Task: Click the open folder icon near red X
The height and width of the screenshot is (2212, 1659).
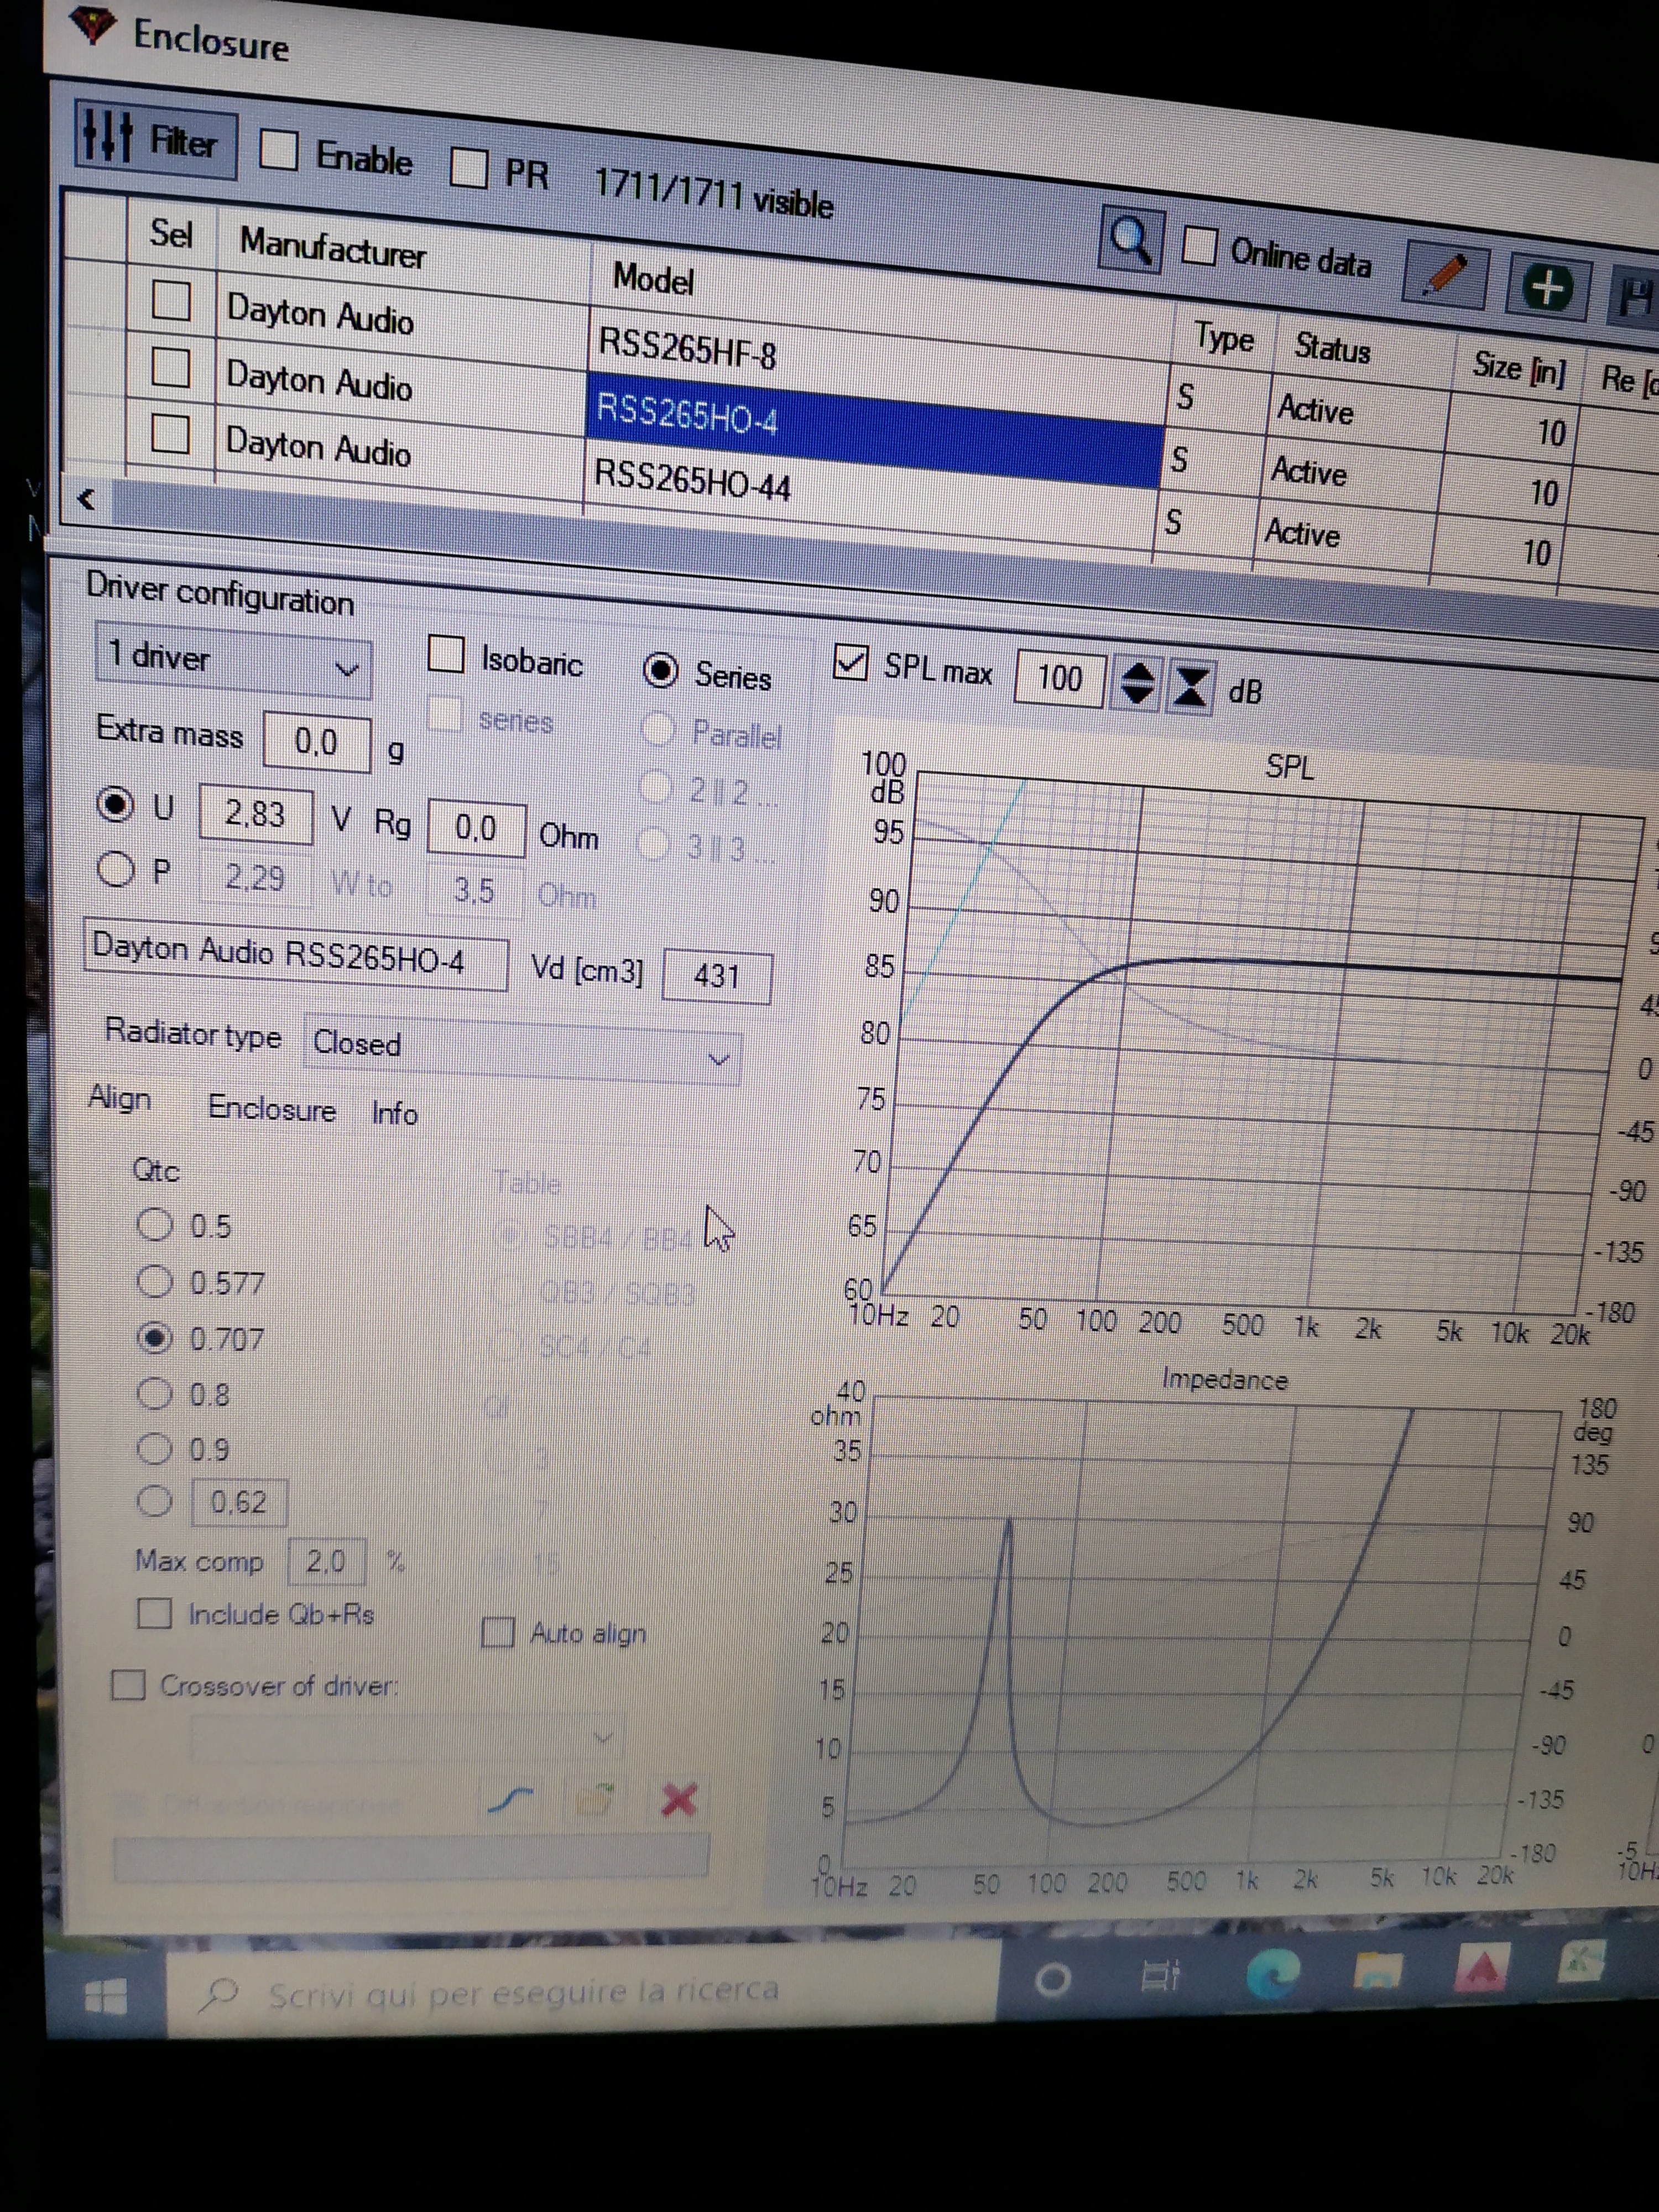Action: (x=595, y=1800)
